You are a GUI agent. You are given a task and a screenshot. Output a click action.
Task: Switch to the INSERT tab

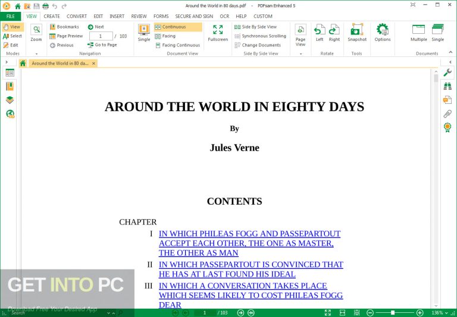[117, 16]
